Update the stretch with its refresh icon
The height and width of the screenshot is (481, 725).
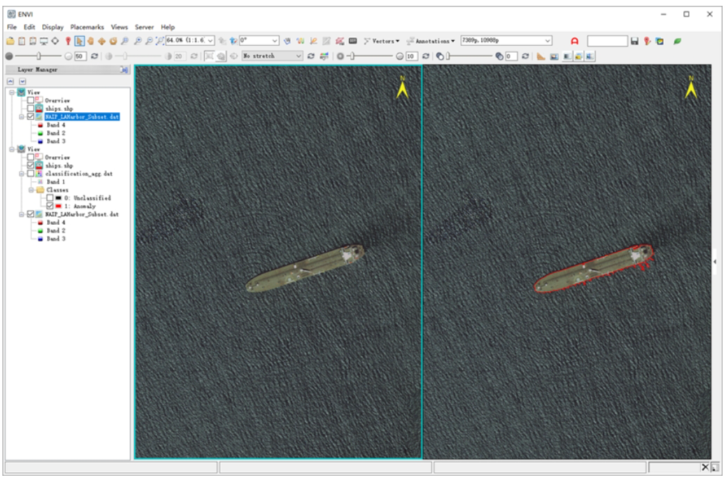pos(311,57)
